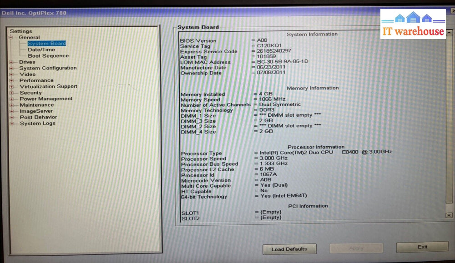The image size is (455, 263).
Task: Click the scrollbar down arrow
Action: [x=449, y=215]
